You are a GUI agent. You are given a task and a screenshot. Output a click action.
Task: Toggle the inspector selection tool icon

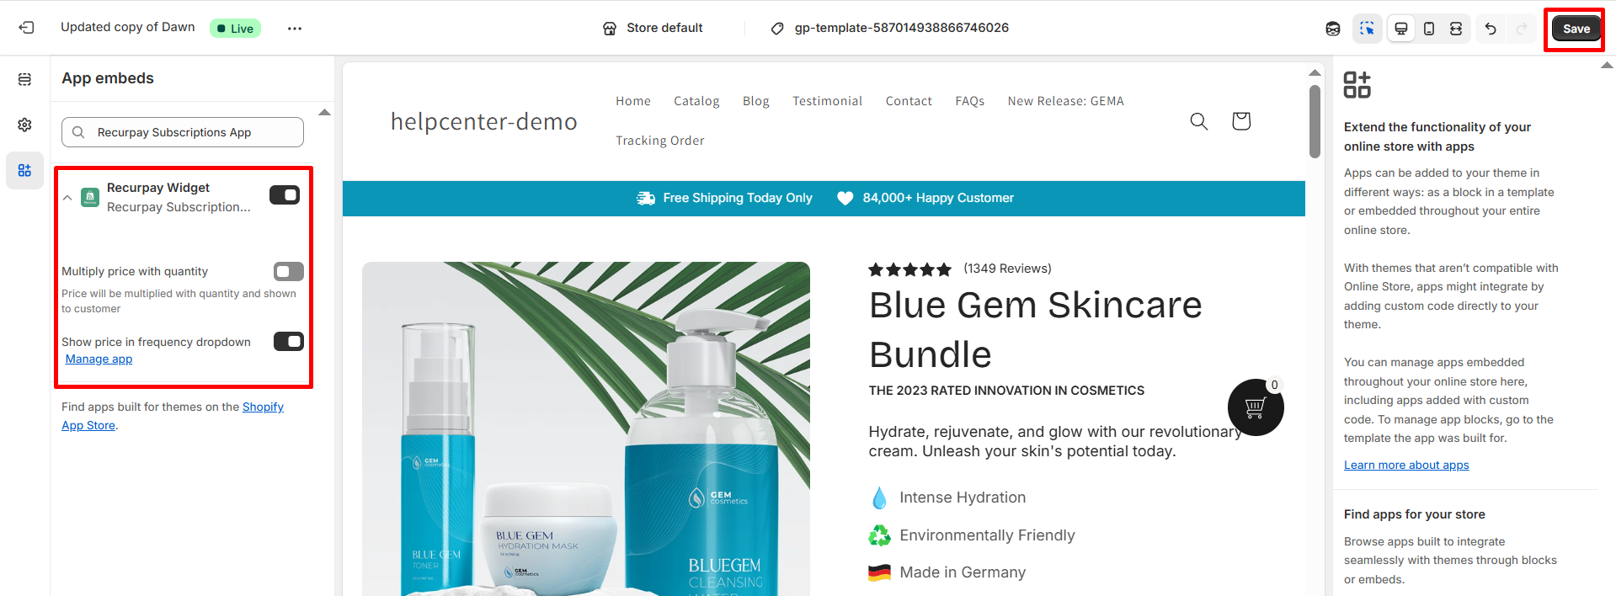coord(1367,28)
